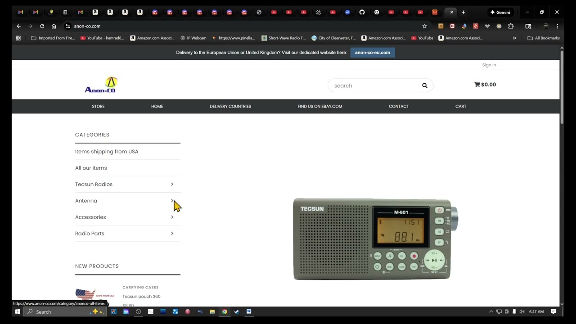Expand the Antenna category arrow

(x=172, y=201)
